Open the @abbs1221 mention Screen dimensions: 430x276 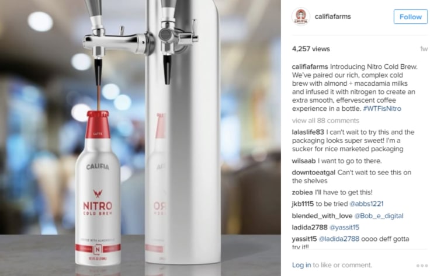point(366,204)
